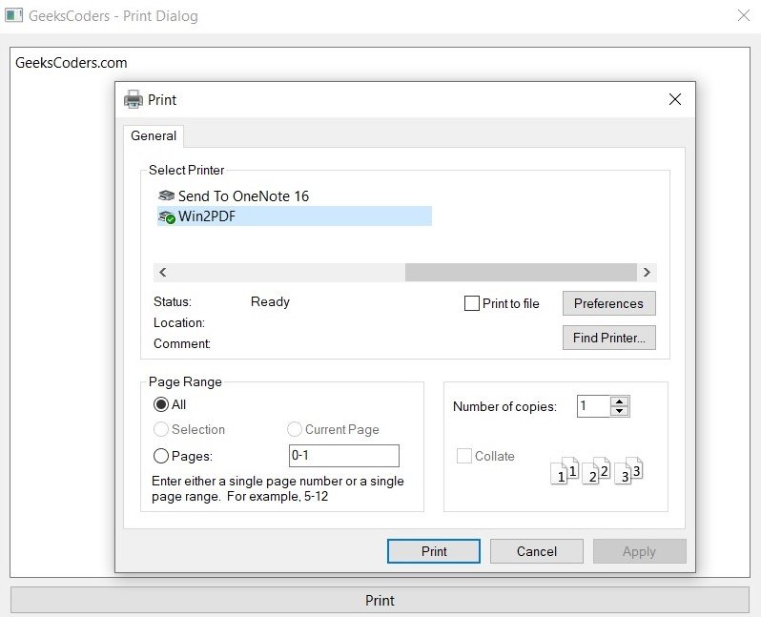761x617 pixels.
Task: Click the printer list left scroll arrow
Action: click(162, 273)
